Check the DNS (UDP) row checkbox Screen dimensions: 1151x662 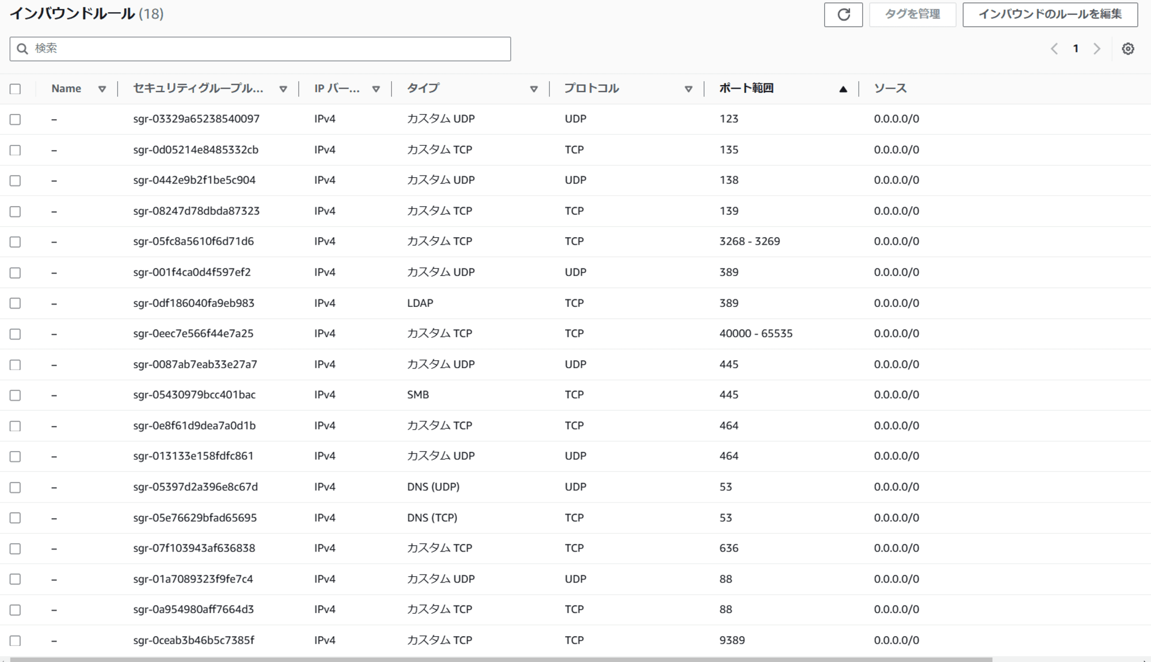[x=16, y=488]
